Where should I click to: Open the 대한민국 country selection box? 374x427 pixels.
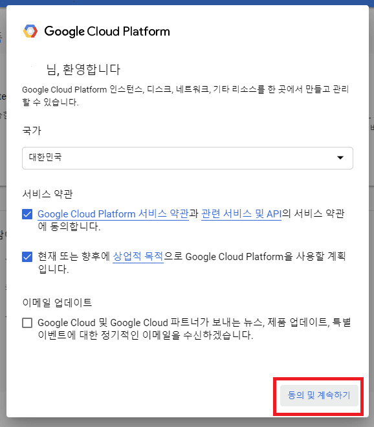[x=188, y=159]
